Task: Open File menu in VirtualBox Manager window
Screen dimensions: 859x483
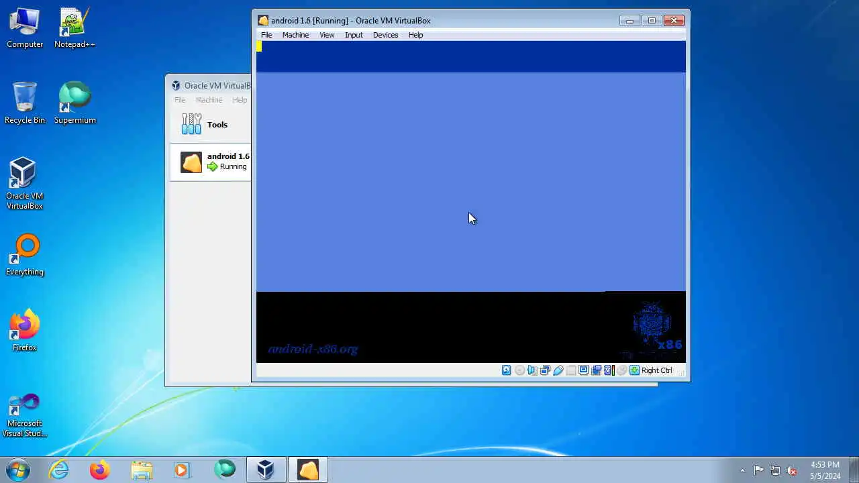Action: pyautogui.click(x=180, y=100)
